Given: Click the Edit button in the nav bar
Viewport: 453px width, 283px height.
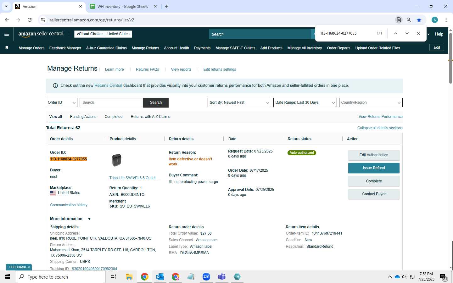Looking at the screenshot, I should click(x=437, y=47).
